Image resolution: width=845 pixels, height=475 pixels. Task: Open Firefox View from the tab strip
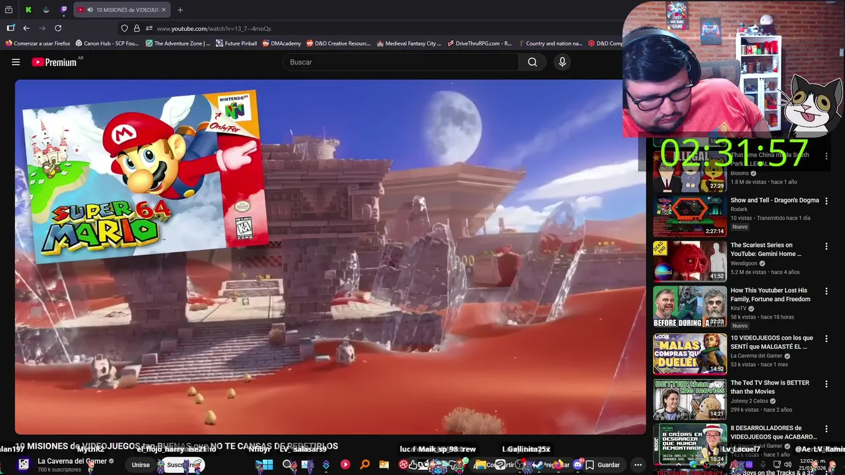coord(9,10)
